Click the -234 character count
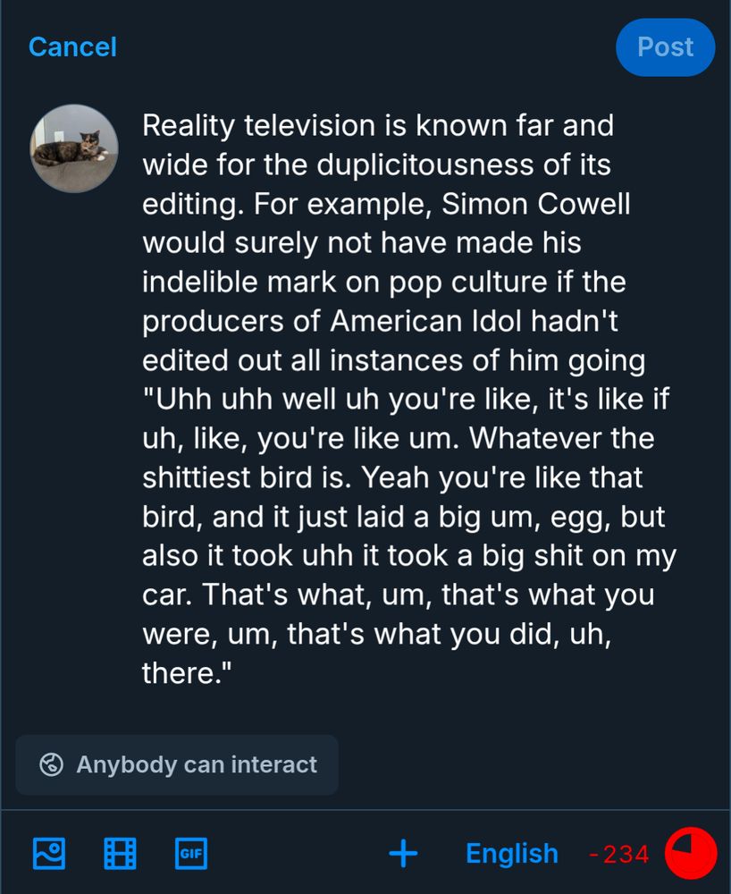This screenshot has height=894, width=731. point(619,854)
